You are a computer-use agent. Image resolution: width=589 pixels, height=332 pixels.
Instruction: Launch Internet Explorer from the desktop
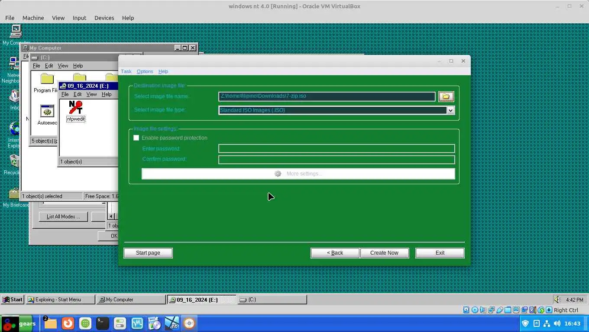click(14, 135)
